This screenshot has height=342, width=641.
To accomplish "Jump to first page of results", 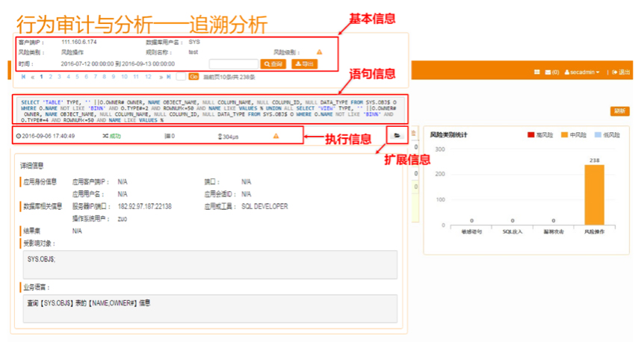I will coord(22,76).
